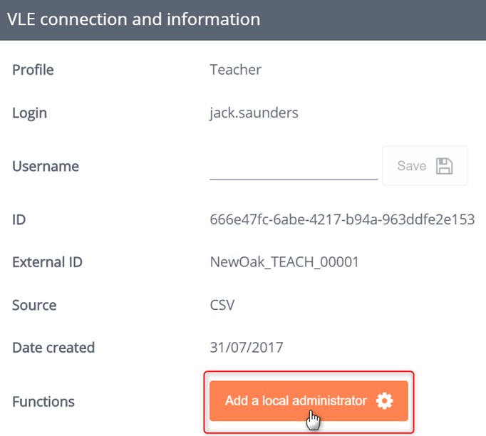Click the ID field label
This screenshot has width=486, height=436.
19,219
